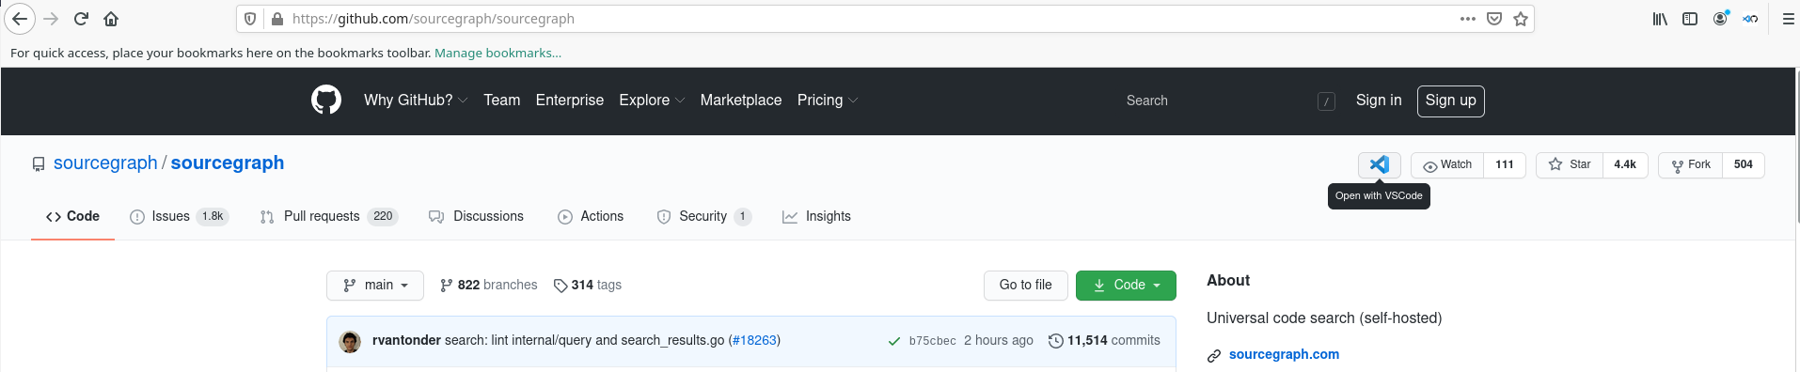Image resolution: width=1800 pixels, height=372 pixels.
Task: Click the Open with VSCode icon button
Action: (x=1379, y=164)
